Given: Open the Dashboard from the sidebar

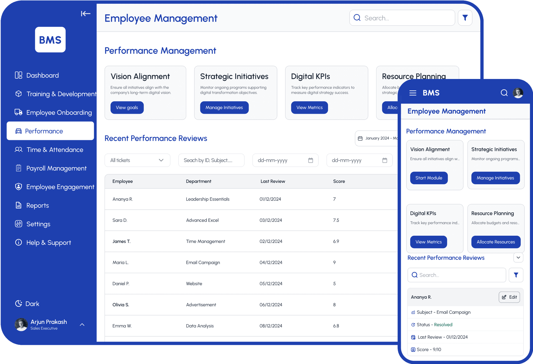Looking at the screenshot, I should tap(42, 75).
